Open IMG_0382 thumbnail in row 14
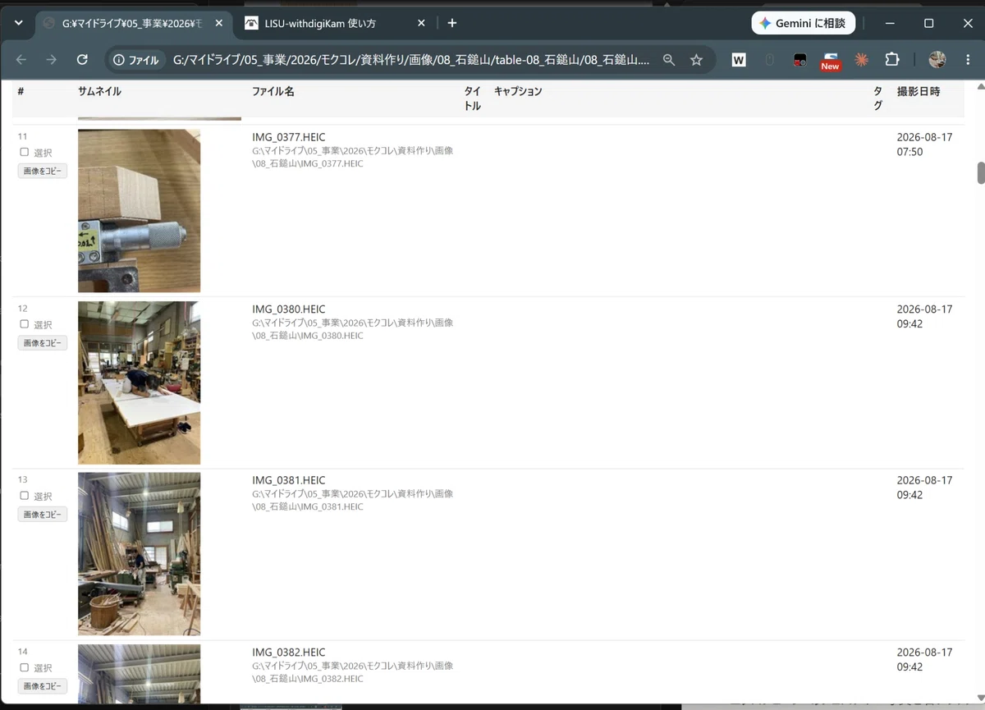985x710 pixels. click(x=139, y=674)
